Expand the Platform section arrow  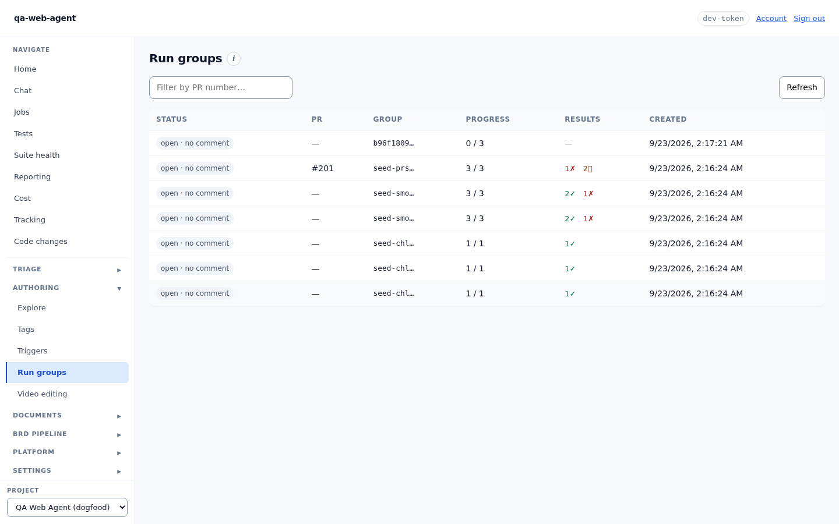click(x=119, y=452)
